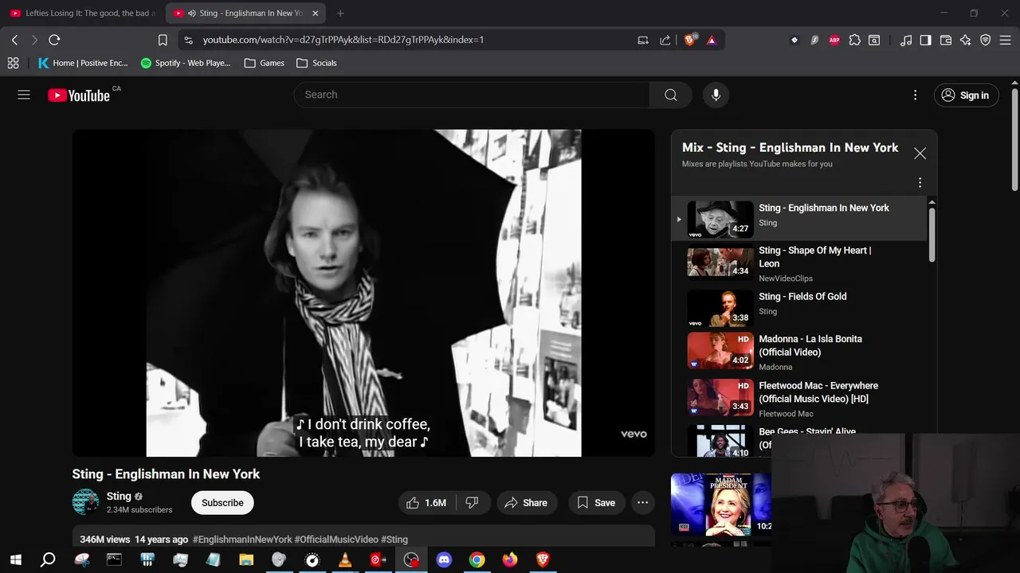
Task: Select currently playing Englishman In New York item
Action: click(x=800, y=219)
